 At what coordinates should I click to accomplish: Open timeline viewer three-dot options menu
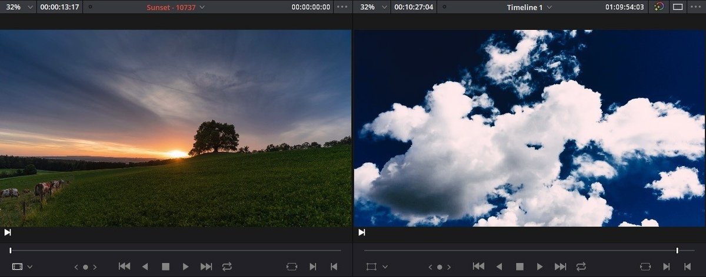(696, 7)
